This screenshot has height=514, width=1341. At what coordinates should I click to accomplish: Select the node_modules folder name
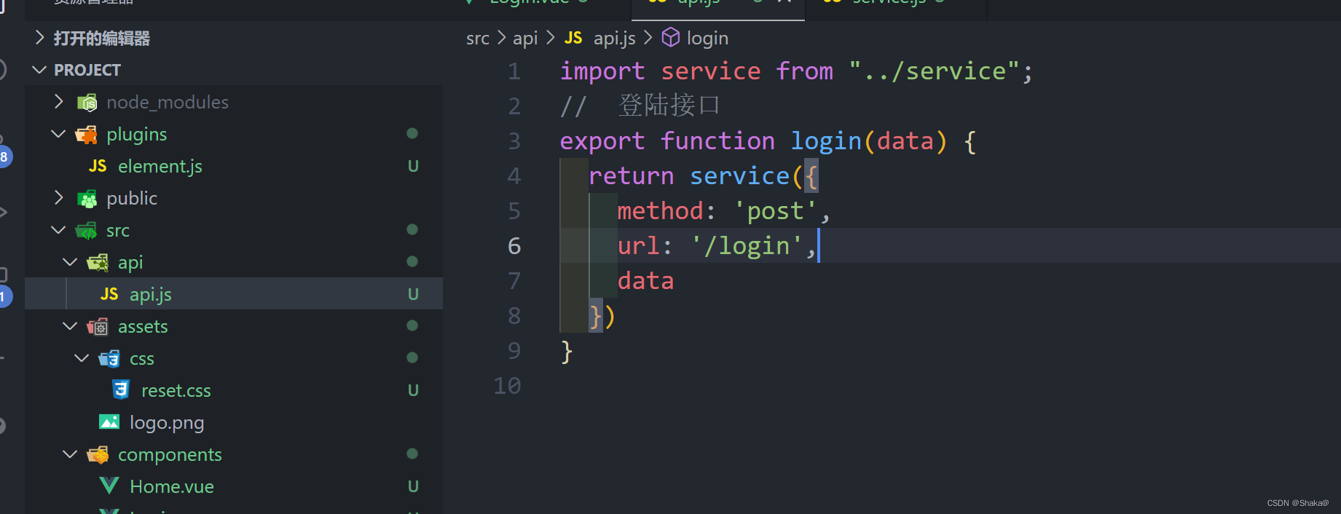pyautogui.click(x=168, y=103)
